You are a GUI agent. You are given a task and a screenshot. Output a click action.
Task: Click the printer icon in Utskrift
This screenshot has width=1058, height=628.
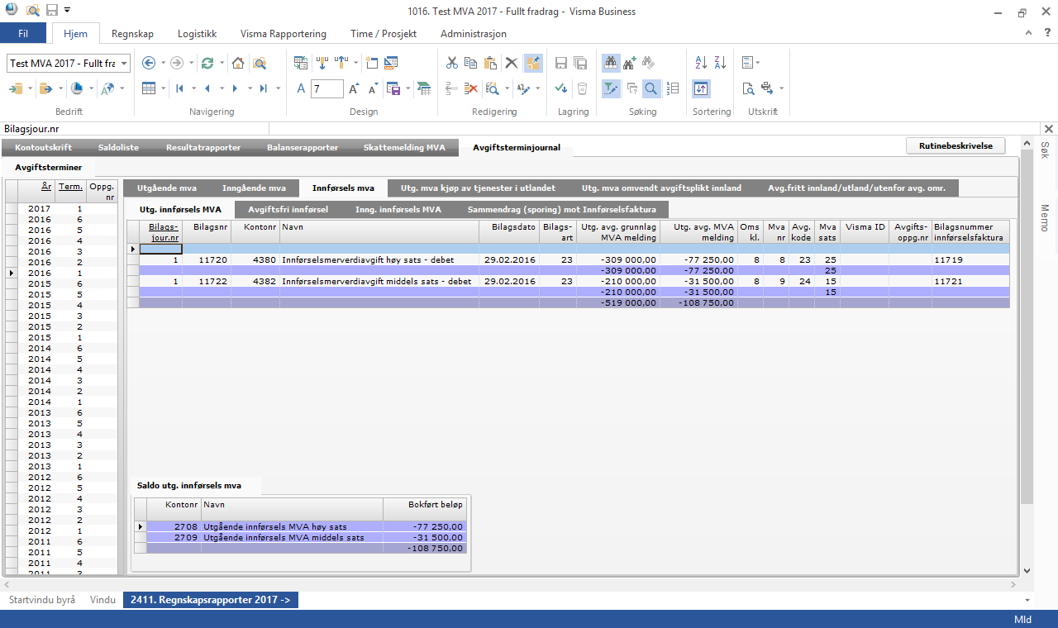click(767, 88)
